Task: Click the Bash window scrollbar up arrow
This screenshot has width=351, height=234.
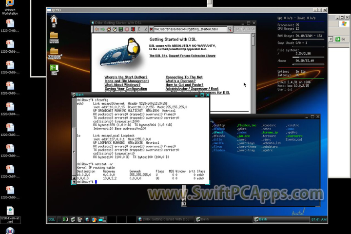Action: pyautogui.click(x=74, y=178)
